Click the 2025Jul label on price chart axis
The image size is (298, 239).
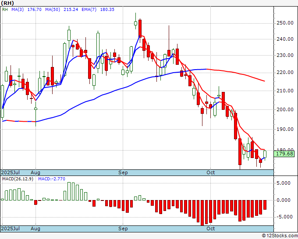10,172
